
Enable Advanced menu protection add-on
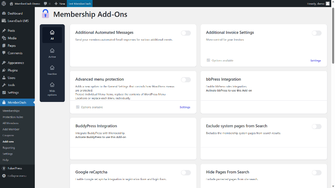pos(186,80)
